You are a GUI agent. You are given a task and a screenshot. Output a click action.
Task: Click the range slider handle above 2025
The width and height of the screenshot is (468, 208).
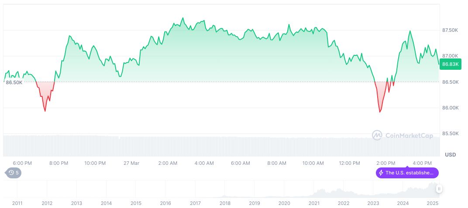point(439,189)
